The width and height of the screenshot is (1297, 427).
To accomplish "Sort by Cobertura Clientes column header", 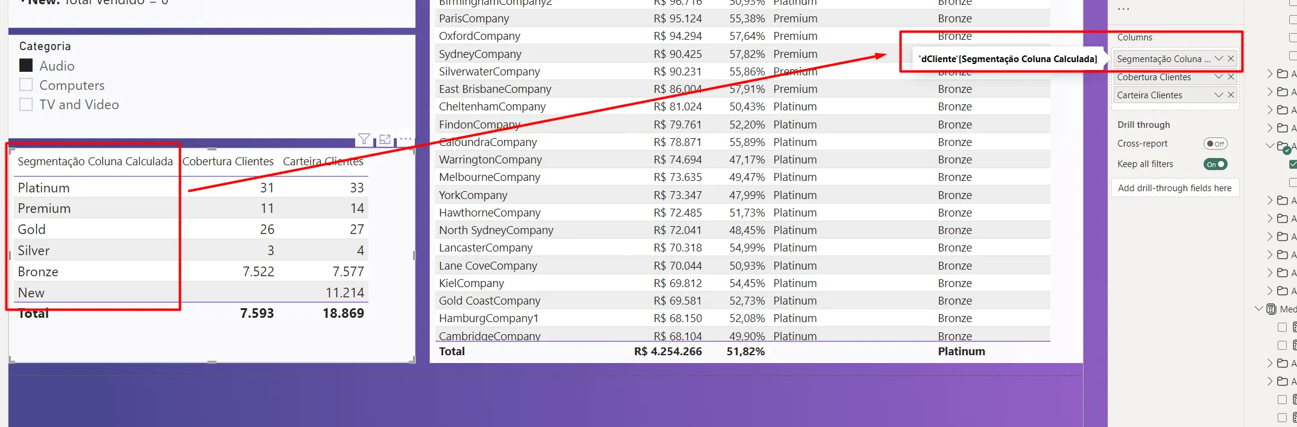I will tap(228, 162).
